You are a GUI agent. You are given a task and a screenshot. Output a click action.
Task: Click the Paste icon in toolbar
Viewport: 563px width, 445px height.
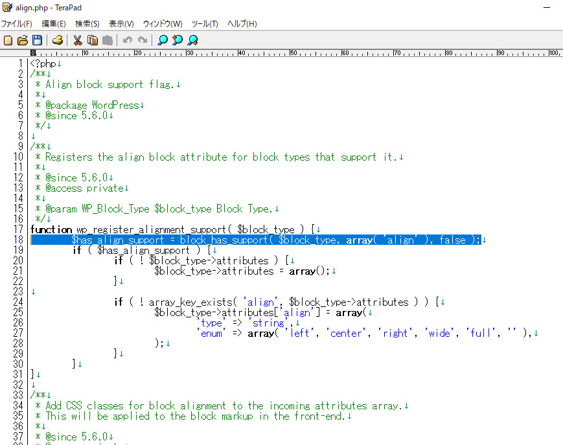point(106,40)
